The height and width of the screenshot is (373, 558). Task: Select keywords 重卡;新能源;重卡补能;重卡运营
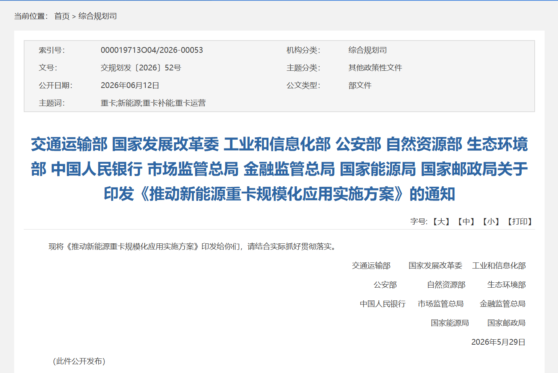[153, 103]
